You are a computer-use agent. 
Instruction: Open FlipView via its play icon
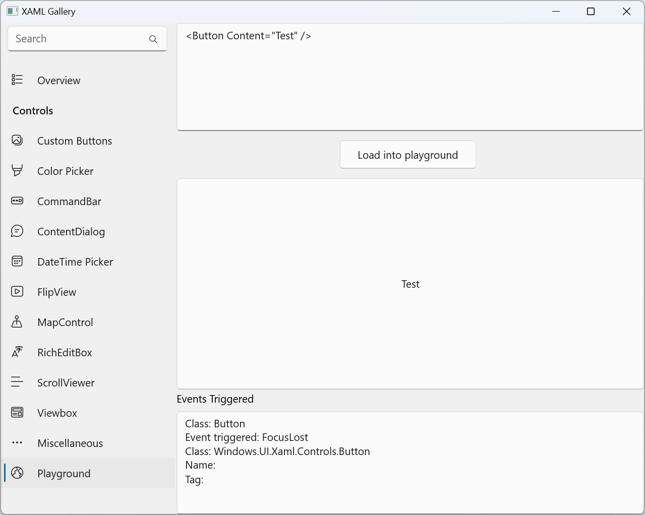pos(17,291)
